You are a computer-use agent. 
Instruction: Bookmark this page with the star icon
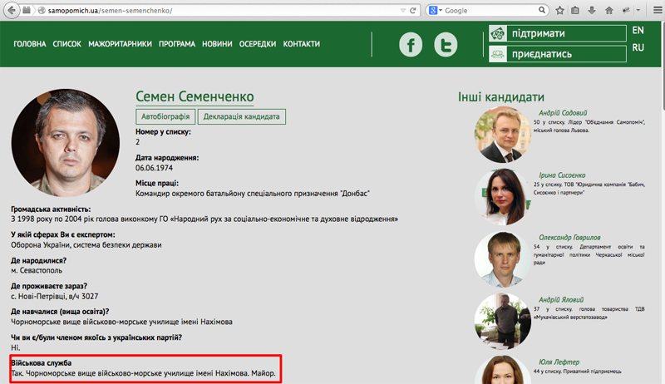pos(560,10)
